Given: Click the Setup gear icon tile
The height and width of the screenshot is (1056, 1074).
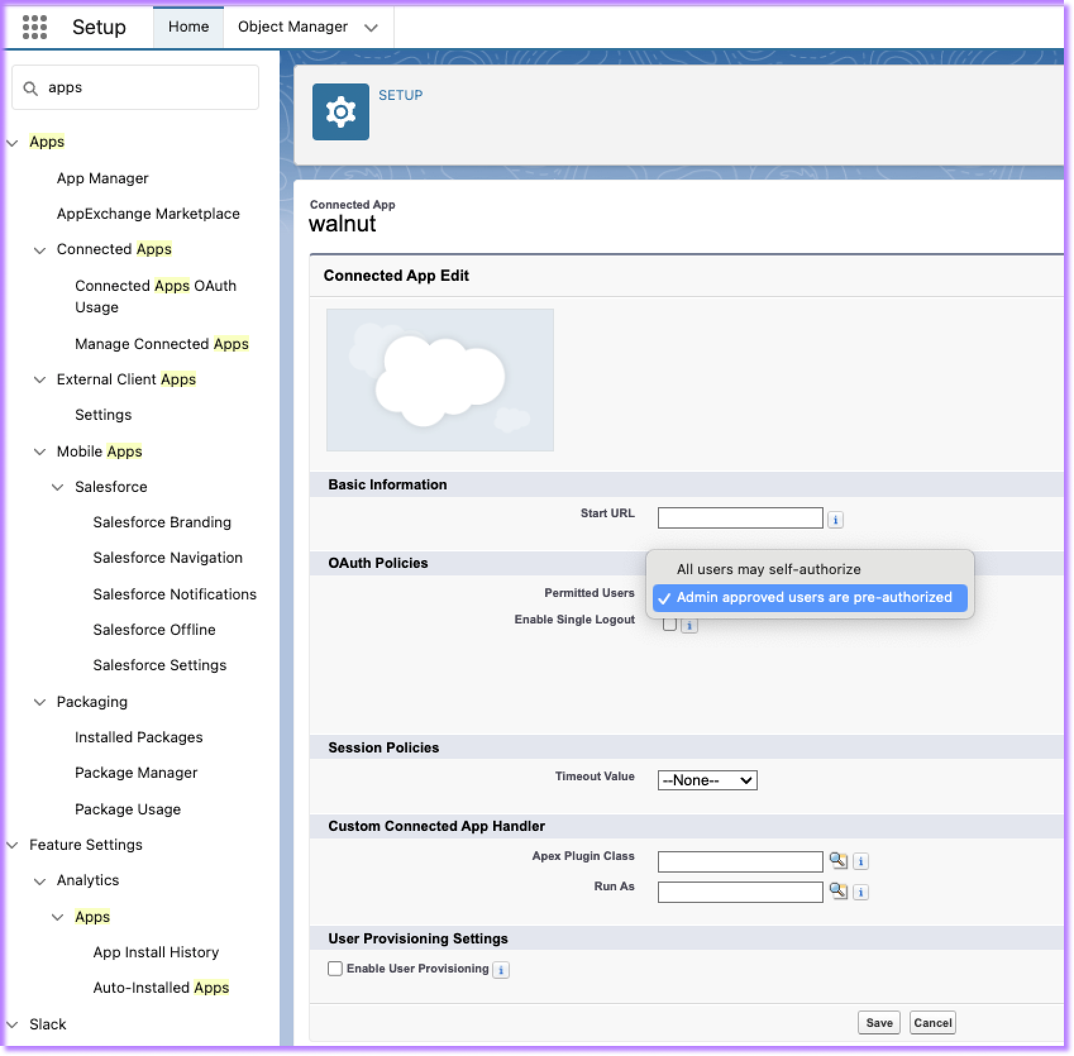Looking at the screenshot, I should click(340, 112).
